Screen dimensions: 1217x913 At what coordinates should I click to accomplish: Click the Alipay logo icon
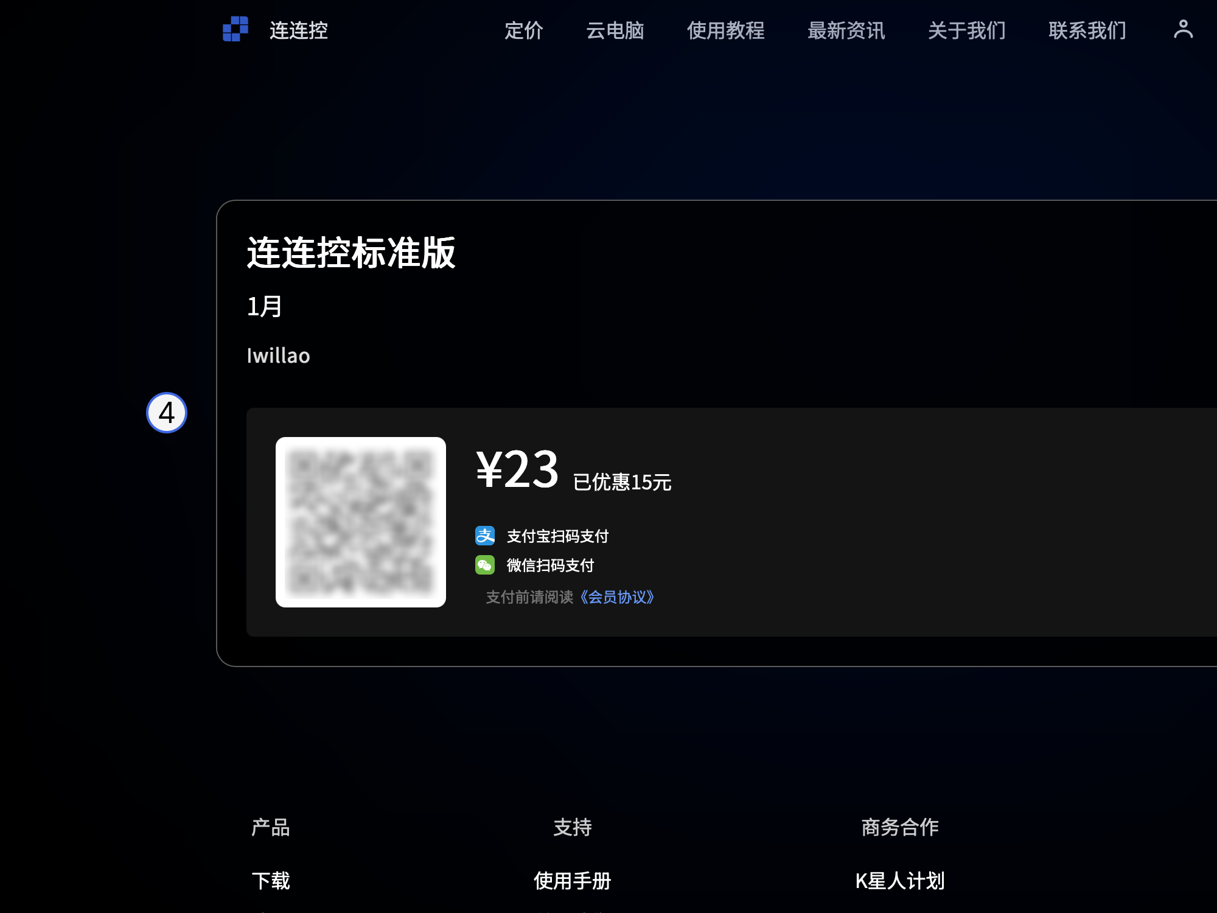pos(485,536)
